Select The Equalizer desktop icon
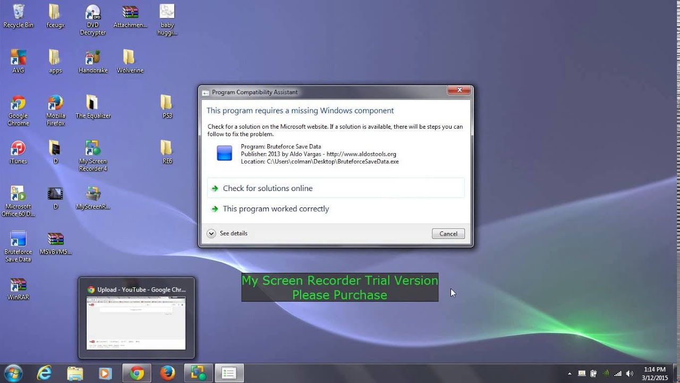 (x=93, y=106)
